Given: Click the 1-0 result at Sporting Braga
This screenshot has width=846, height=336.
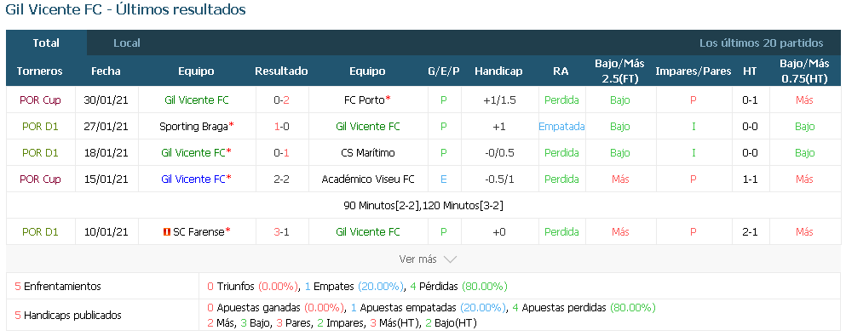Looking at the screenshot, I should [x=282, y=127].
